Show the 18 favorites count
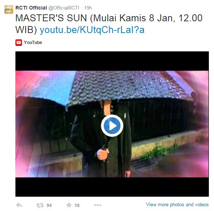 (x=77, y=205)
